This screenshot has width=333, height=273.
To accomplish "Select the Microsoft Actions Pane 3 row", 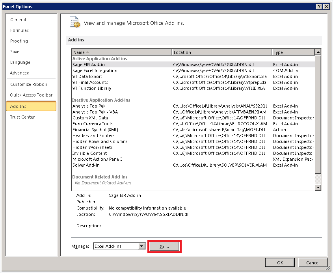I will pos(193,159).
